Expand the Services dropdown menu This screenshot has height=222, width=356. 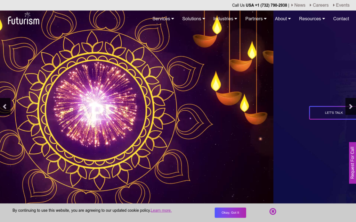tap(163, 19)
